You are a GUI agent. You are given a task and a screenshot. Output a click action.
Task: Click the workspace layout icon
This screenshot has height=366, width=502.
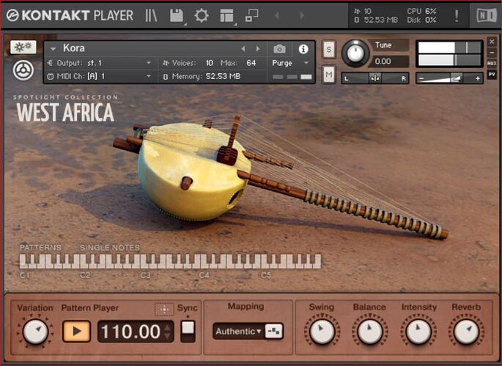[x=226, y=15]
